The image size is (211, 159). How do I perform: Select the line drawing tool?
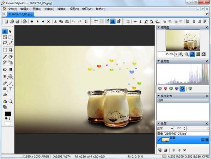[x=11, y=83]
